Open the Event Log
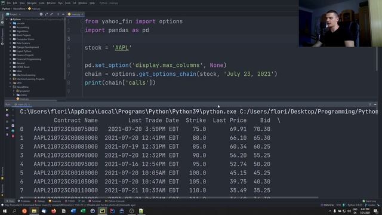 (369, 201)
